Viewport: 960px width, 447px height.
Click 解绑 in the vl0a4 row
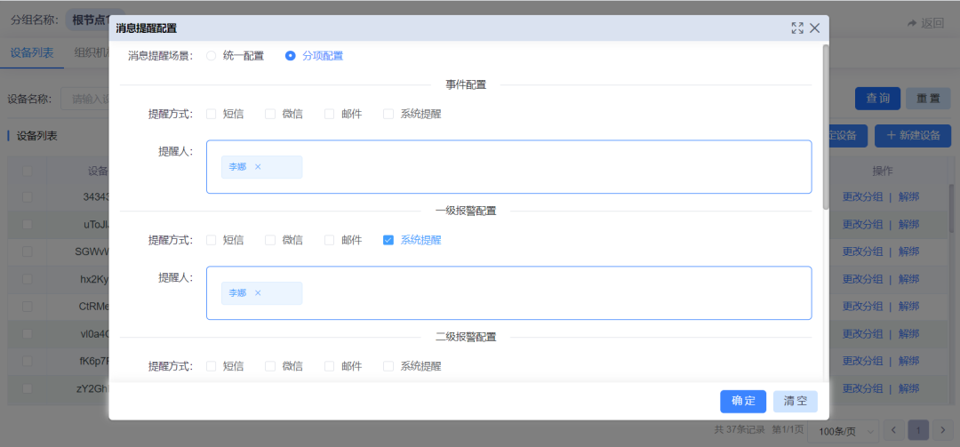pyautogui.click(x=908, y=334)
